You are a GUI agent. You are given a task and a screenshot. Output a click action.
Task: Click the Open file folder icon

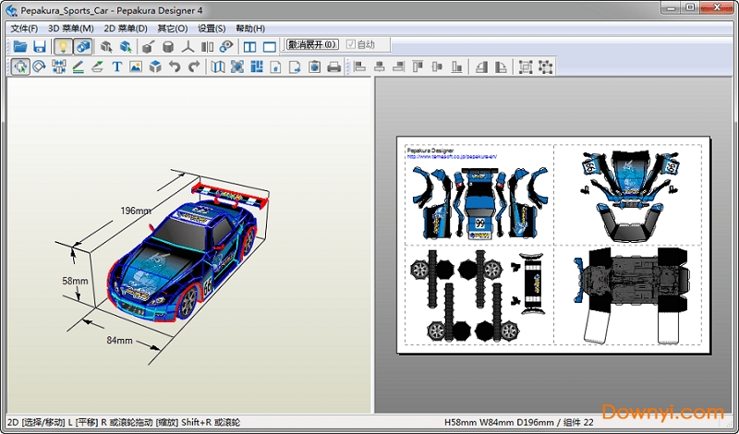(19, 46)
